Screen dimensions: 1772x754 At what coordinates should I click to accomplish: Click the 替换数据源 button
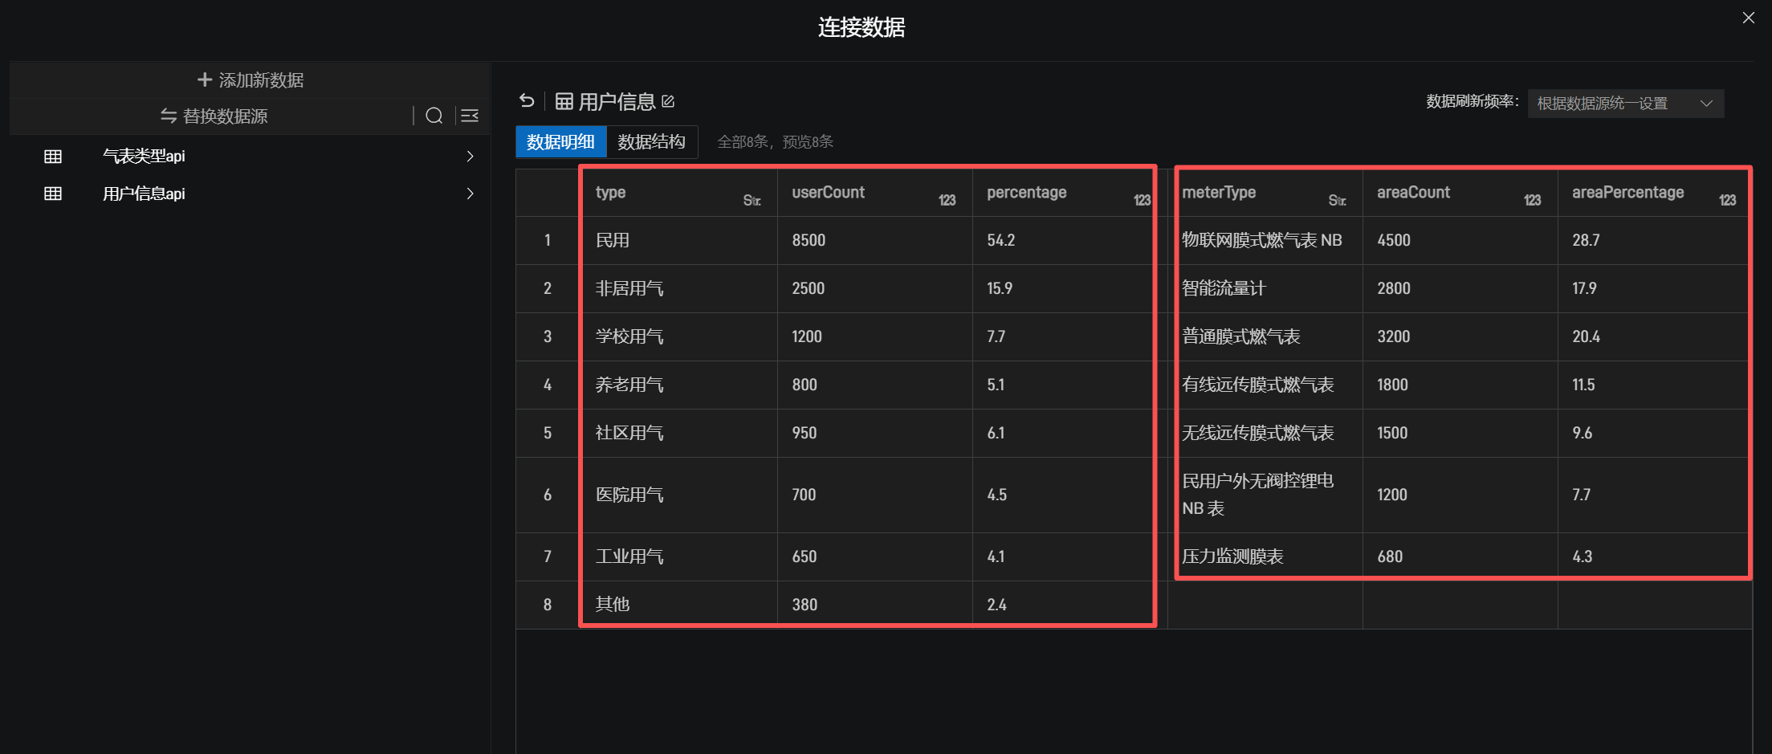214,116
